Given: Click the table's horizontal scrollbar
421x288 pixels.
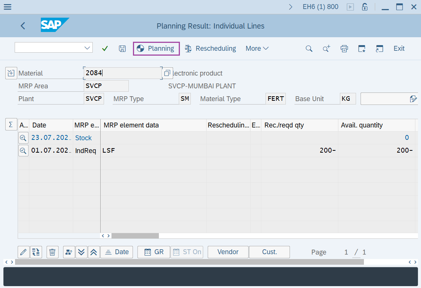Looking at the screenshot, I should pos(135,236).
